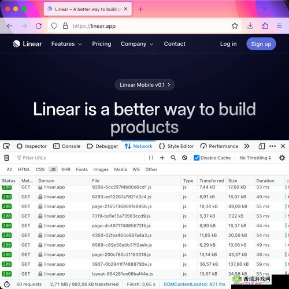Open the network search magnifier
289x289 pixels.
(173, 158)
